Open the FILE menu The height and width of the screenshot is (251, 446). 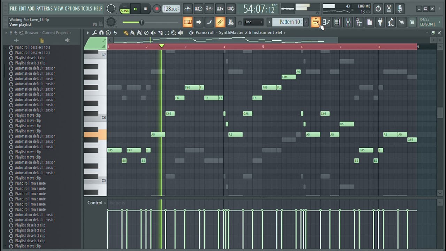(x=13, y=8)
